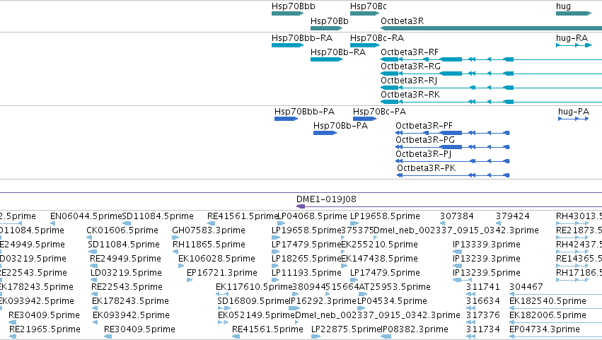Click the SD16809.5prime EST label
602x340 pixels.
253,301
